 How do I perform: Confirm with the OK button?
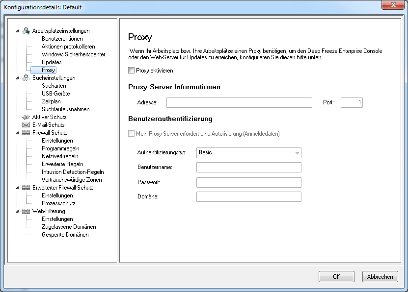[336, 277]
